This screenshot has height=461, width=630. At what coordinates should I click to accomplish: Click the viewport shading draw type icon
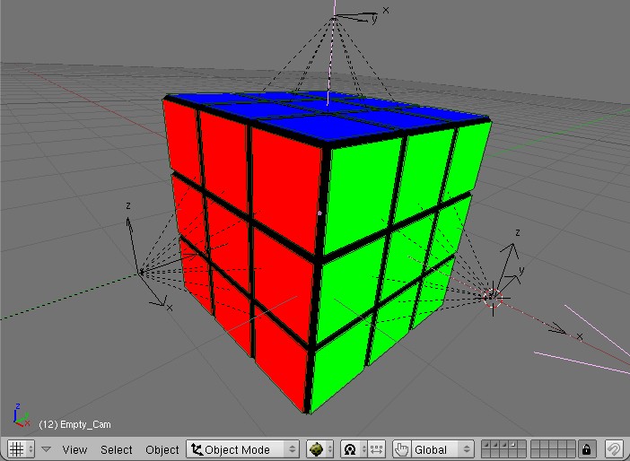click(316, 448)
